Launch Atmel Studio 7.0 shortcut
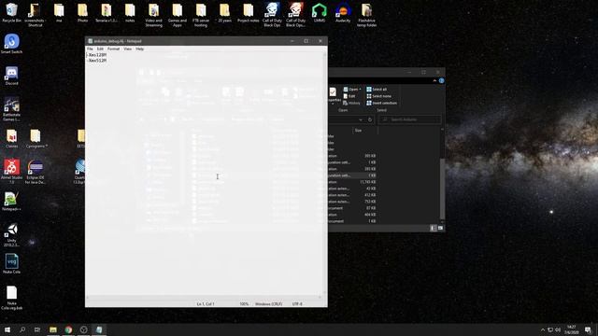 11,172
